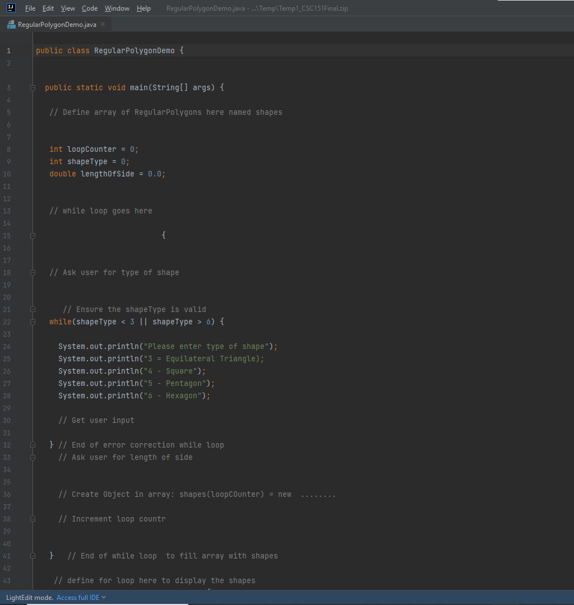Open the File menu

click(x=30, y=8)
